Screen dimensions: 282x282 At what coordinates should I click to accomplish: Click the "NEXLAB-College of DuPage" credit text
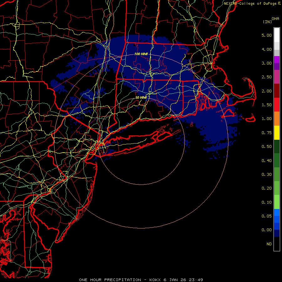250,3
